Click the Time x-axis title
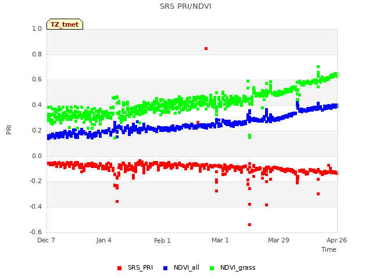This screenshot has width=372, height=279. point(328,249)
